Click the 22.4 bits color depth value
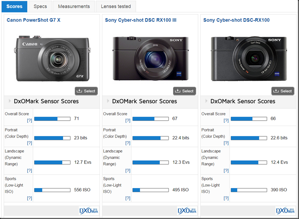The height and width of the screenshot is (219, 299). click(181, 138)
